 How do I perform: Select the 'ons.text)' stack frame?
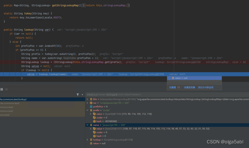42,115
